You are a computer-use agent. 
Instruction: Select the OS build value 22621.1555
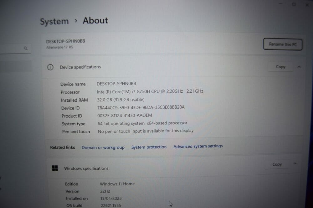point(111,206)
